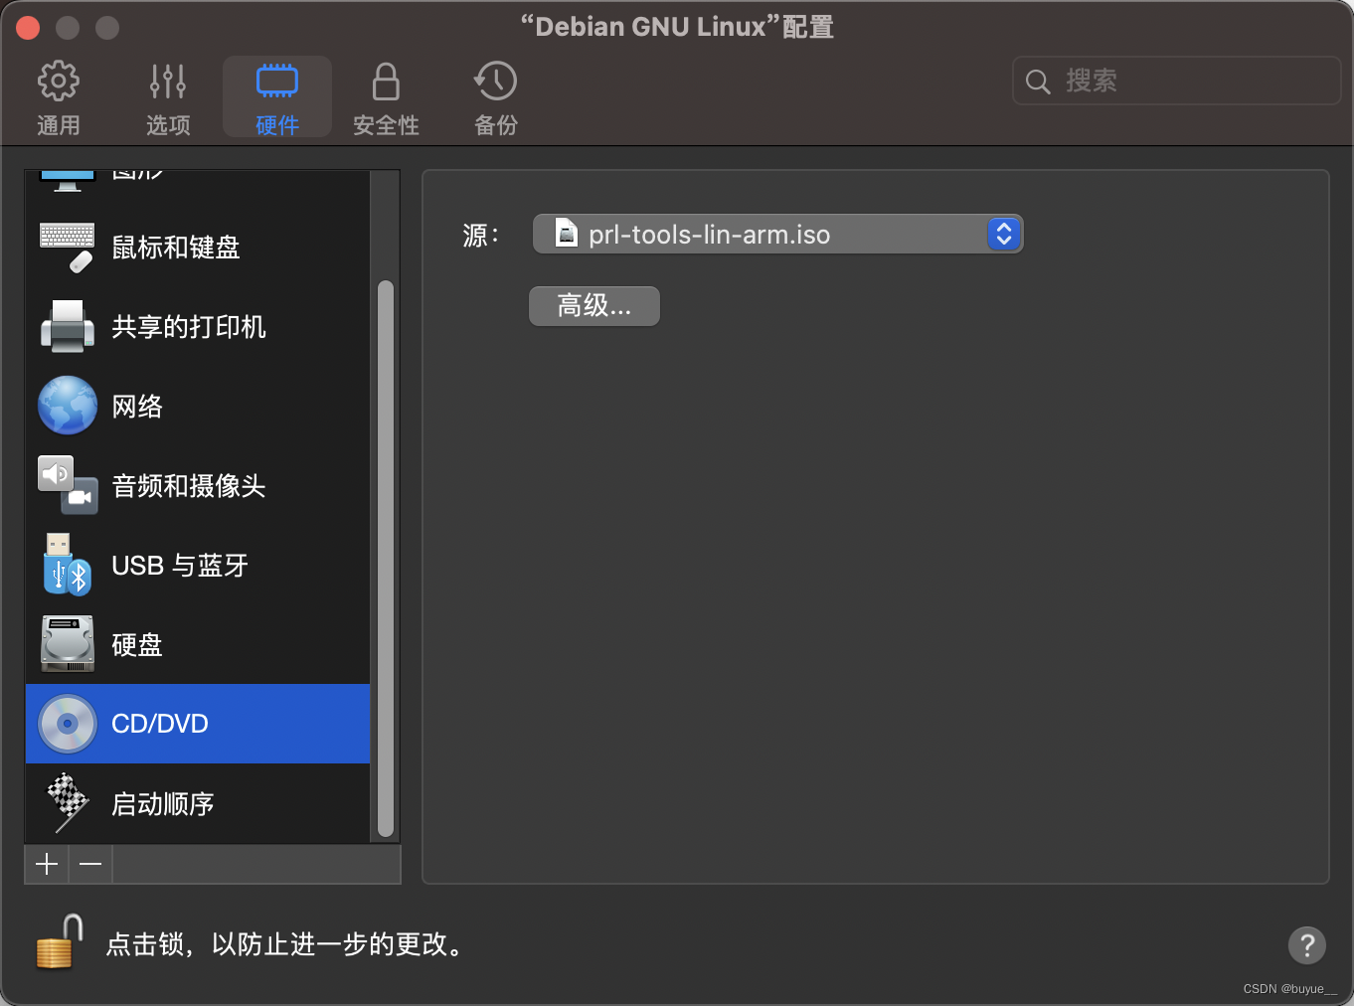Viewport: 1354px width, 1006px height.
Task: Click the hard disk drive icon
Action: point(68,644)
